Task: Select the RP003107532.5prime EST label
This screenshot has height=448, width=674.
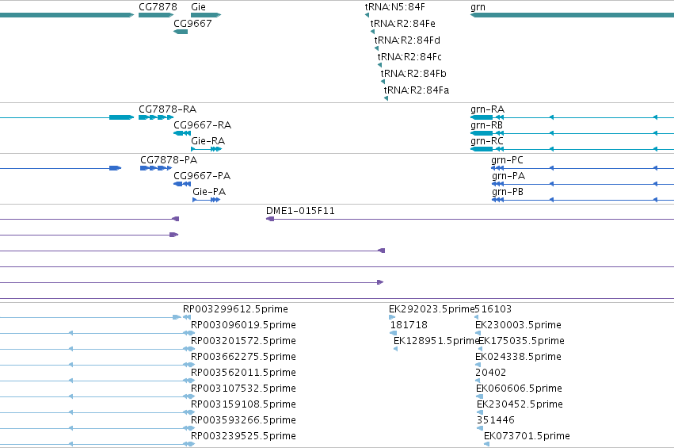Action: 243,389
